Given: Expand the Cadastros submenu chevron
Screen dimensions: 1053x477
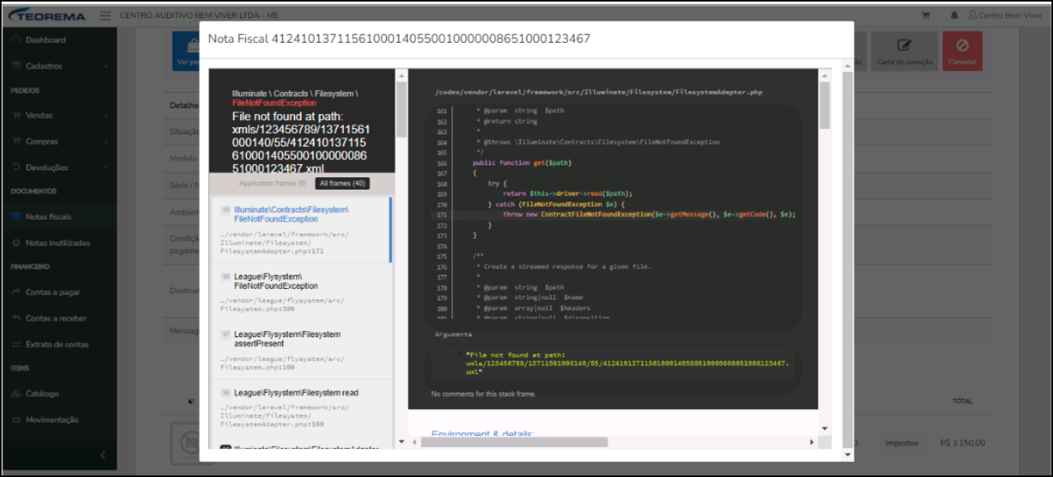Looking at the screenshot, I should coord(105,66).
